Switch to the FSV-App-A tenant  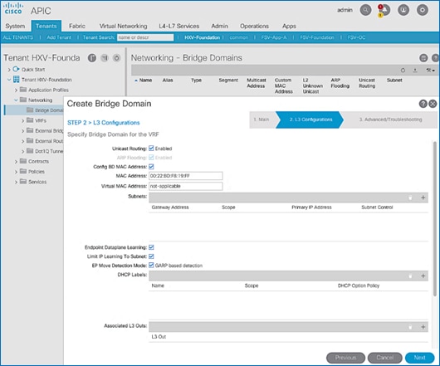274,37
